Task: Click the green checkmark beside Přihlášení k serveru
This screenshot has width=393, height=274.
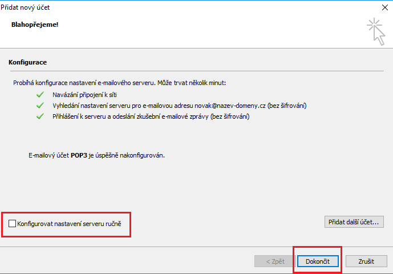Action: [40, 116]
